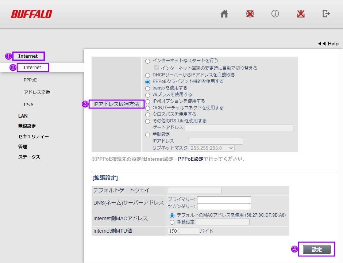Expand the ステータス menu section
Viewport: 343px width, 263px height.
tap(29, 157)
